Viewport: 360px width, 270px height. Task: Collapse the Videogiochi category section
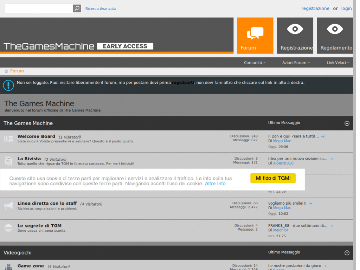pos(347,252)
